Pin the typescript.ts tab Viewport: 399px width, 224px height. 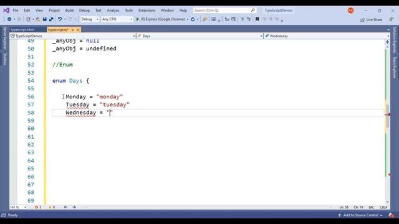tap(72, 30)
